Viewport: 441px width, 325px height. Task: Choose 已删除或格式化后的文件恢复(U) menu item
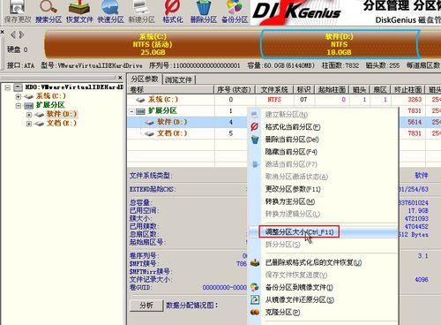pos(323,262)
